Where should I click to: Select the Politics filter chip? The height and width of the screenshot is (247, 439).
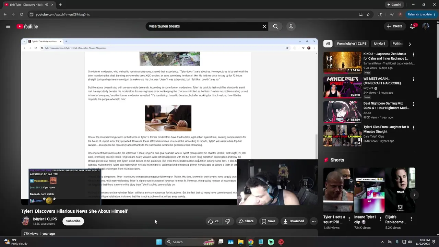(398, 44)
